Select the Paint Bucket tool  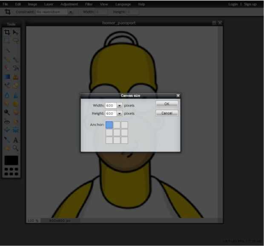tap(16, 68)
